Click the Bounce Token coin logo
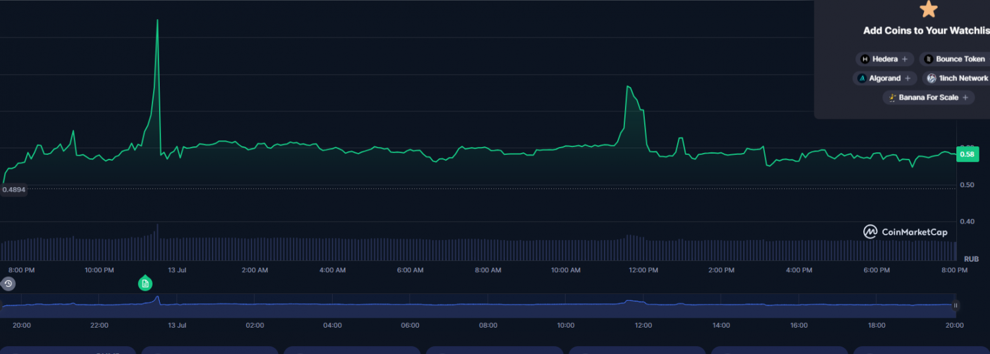The height and width of the screenshot is (354, 990). tap(929, 59)
